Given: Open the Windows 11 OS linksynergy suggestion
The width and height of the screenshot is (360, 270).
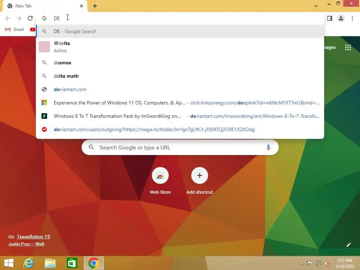Looking at the screenshot, I should pyautogui.click(x=180, y=103).
